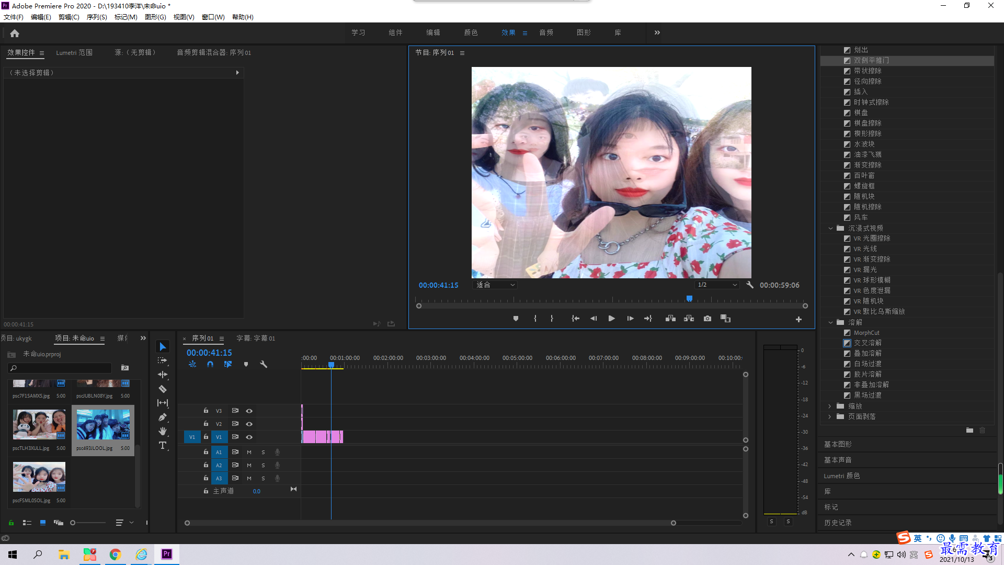Show more workspaces overflow arrows
Image resolution: width=1004 pixels, height=565 pixels.
point(657,32)
